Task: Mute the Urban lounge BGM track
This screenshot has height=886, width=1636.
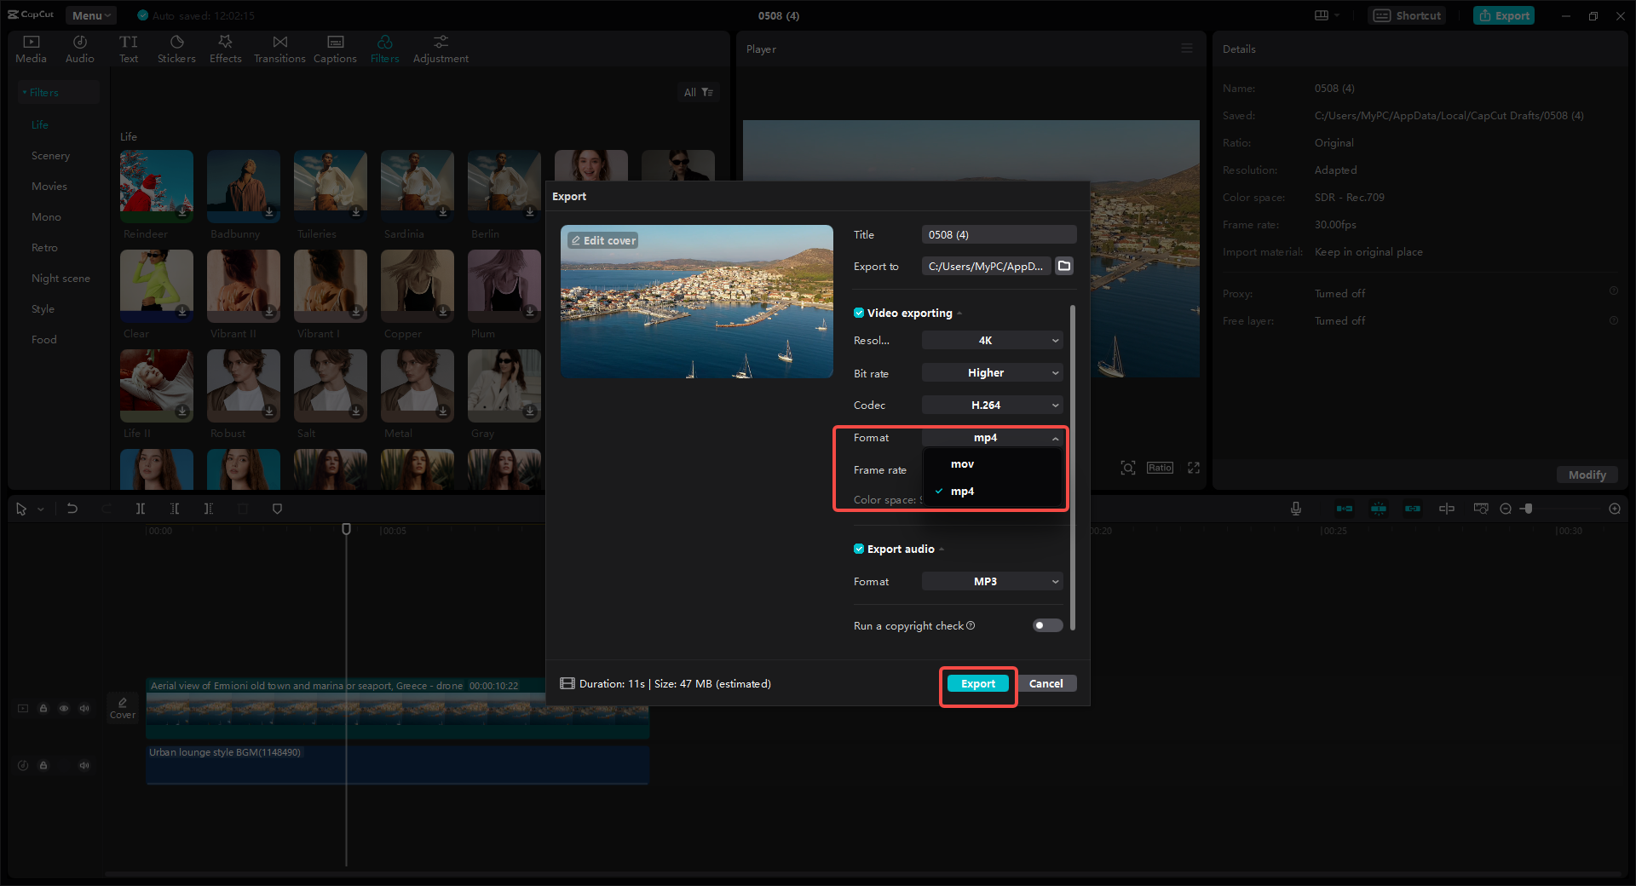Action: click(84, 765)
